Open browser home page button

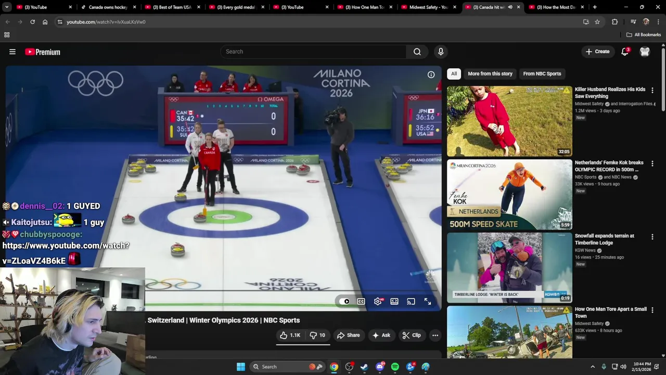tap(45, 22)
